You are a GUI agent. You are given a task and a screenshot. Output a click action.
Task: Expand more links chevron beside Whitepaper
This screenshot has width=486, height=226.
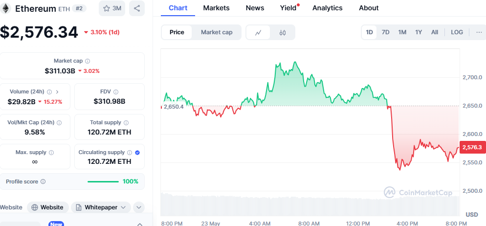tap(139, 207)
